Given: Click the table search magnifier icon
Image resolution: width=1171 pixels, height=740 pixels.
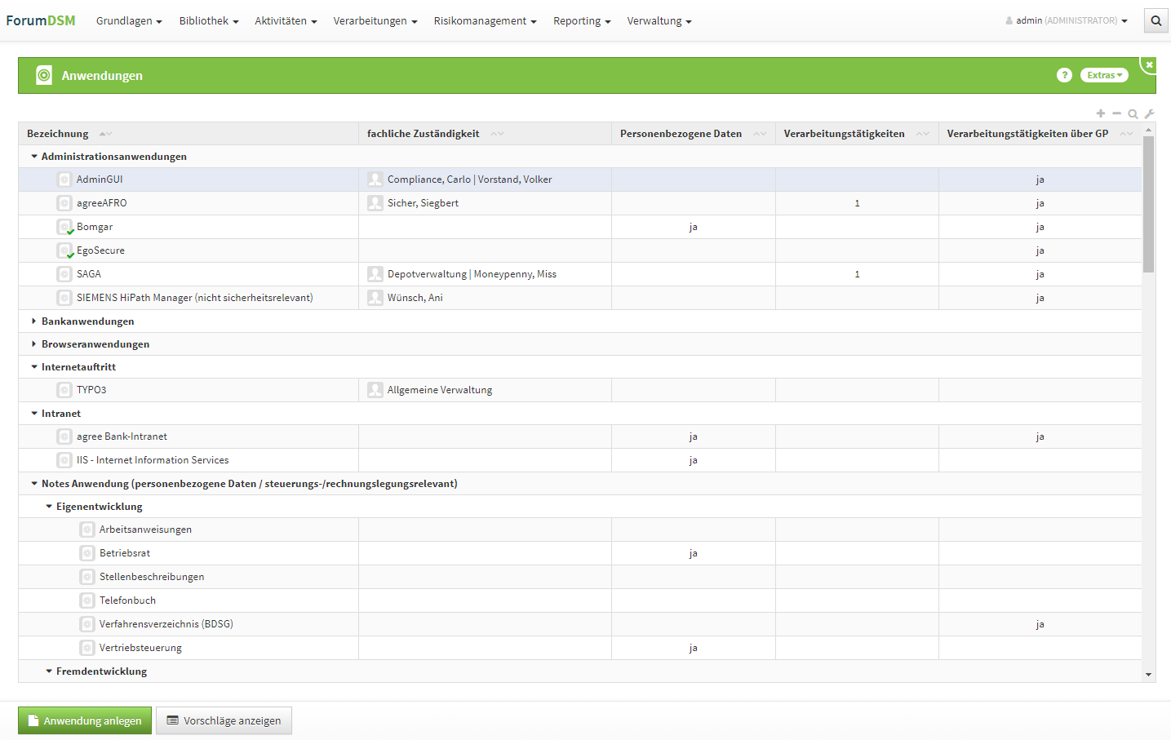Looking at the screenshot, I should click(x=1133, y=113).
